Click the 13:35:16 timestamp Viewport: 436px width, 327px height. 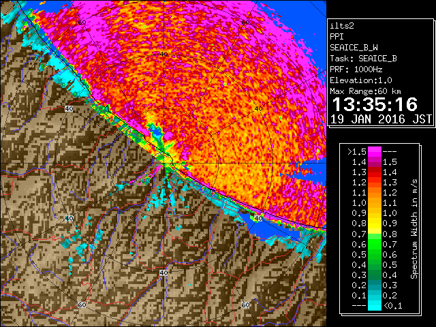375,104
